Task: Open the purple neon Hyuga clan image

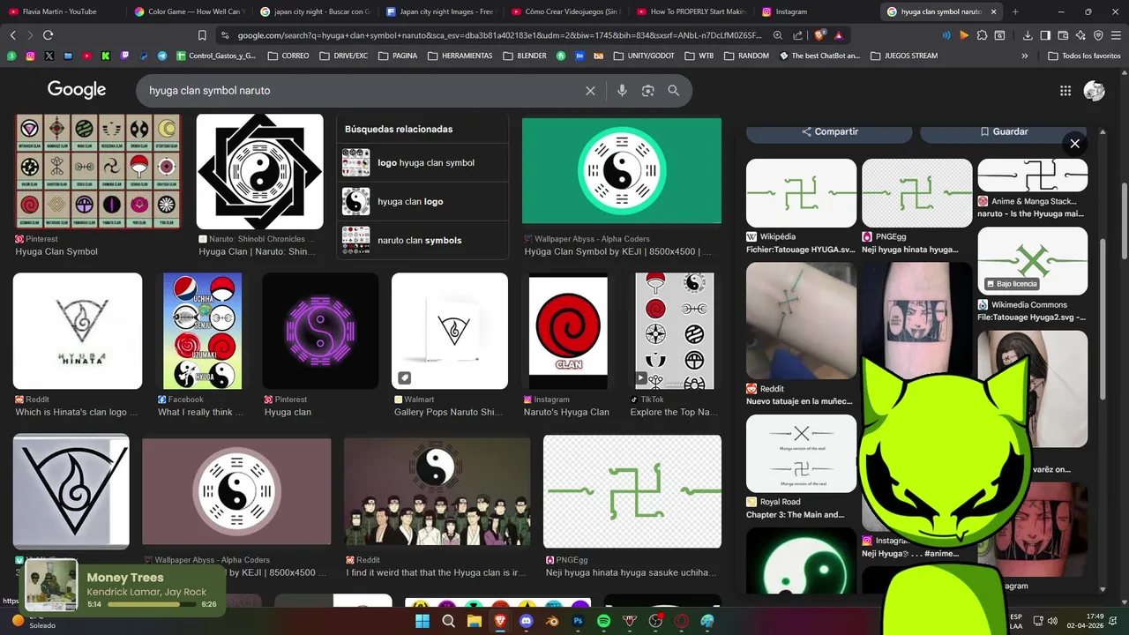Action: coord(320,331)
